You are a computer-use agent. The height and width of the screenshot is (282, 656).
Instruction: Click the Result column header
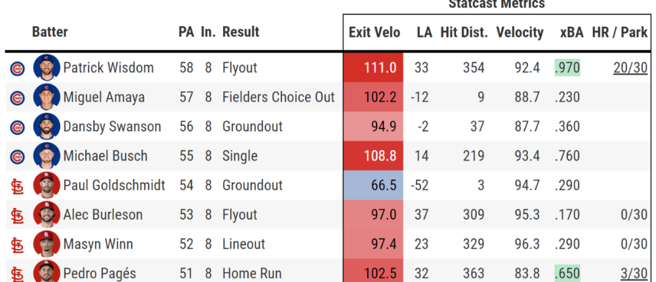point(241,31)
